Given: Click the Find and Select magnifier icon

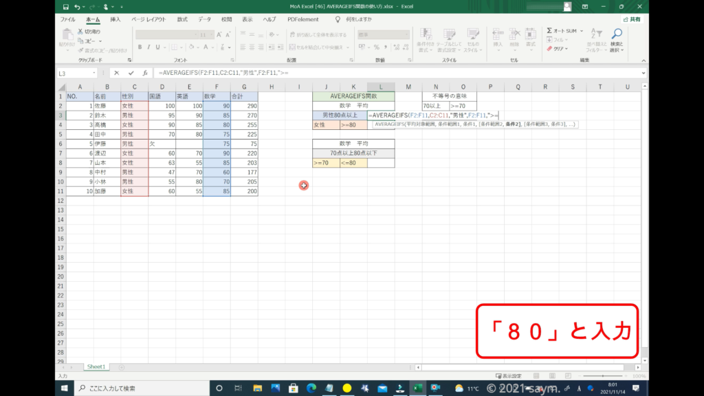Looking at the screenshot, I should coord(616,34).
